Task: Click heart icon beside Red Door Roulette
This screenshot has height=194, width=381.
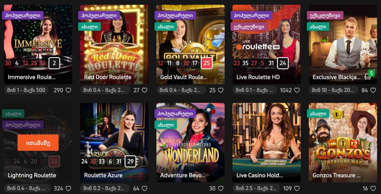Action: (145, 90)
